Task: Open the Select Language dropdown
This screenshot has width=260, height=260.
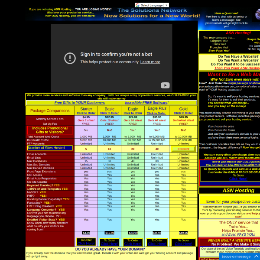Action: (x=152, y=5)
